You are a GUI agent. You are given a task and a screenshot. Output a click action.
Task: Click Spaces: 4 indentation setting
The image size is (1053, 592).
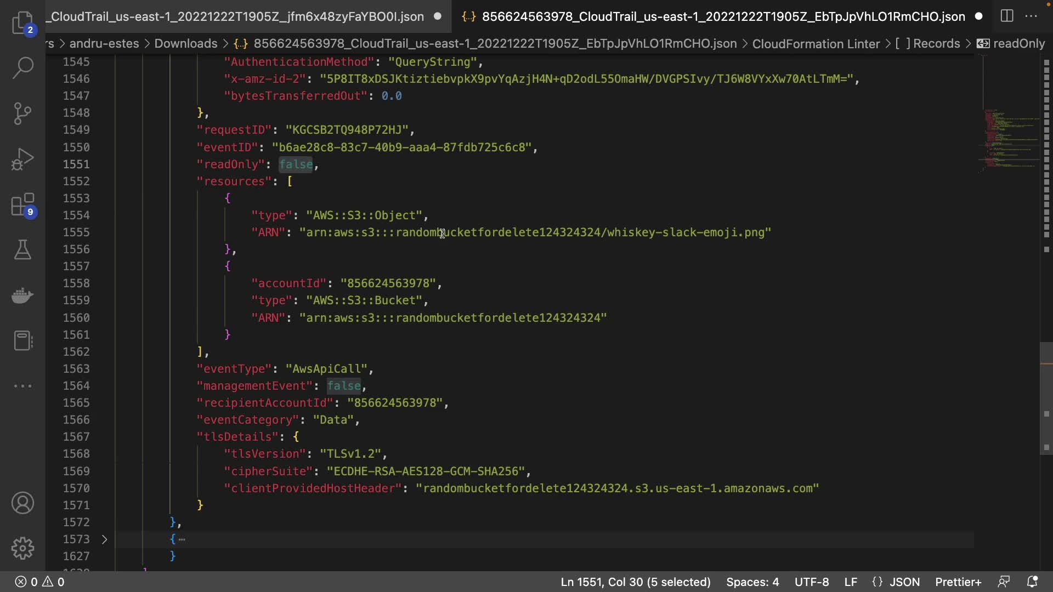[x=752, y=582]
